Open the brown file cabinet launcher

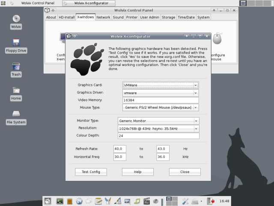point(70,201)
